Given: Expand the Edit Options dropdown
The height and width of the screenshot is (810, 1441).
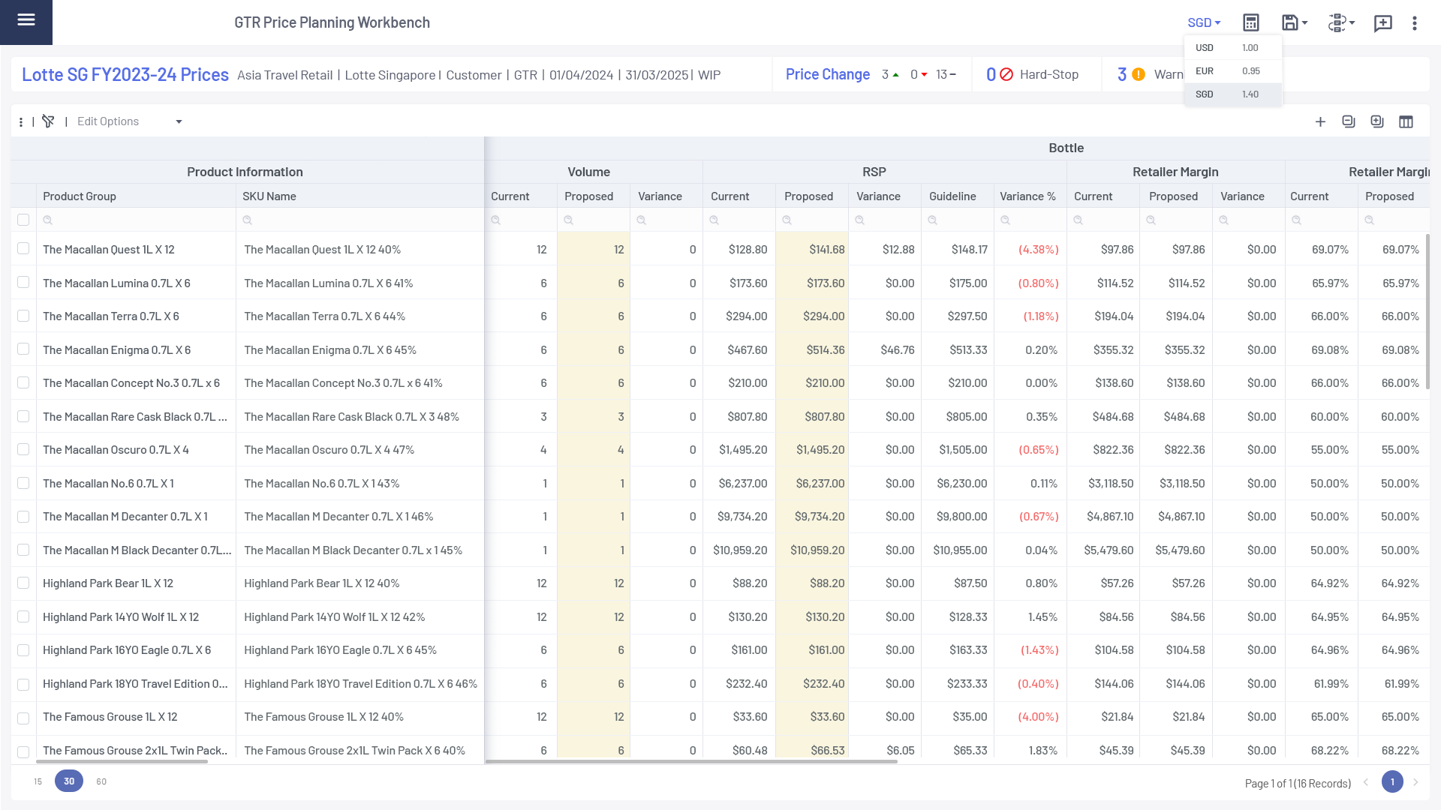Looking at the screenshot, I should pos(179,121).
